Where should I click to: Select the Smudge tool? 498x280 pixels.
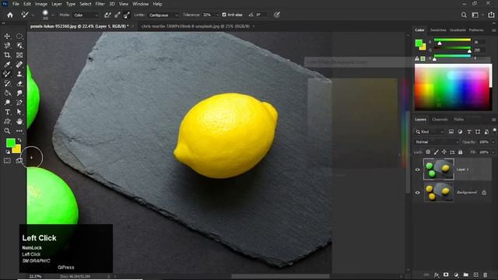point(19,93)
